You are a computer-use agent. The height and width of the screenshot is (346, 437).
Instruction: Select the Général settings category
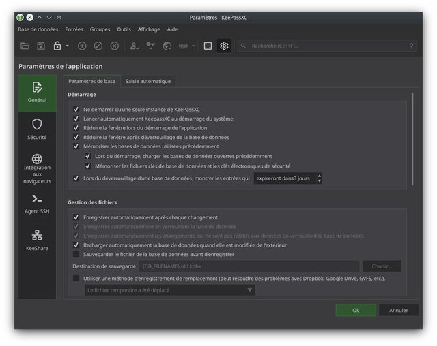click(37, 93)
